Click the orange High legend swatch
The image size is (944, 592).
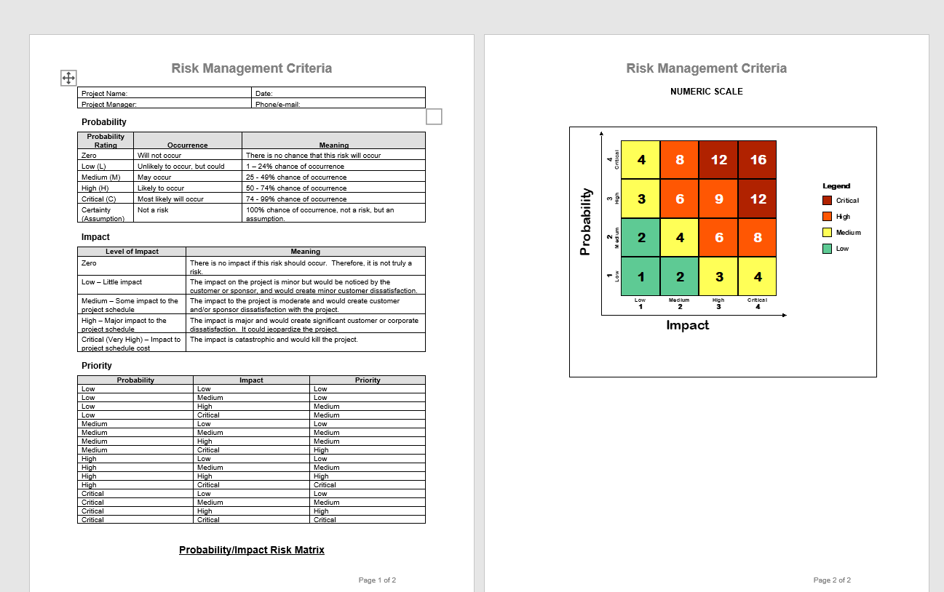(x=826, y=216)
